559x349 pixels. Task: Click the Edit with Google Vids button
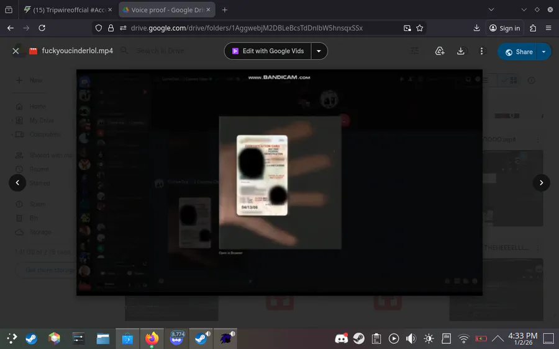[268, 51]
